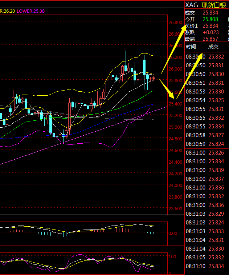Click the latest candlestick on the chart

coord(154,78)
